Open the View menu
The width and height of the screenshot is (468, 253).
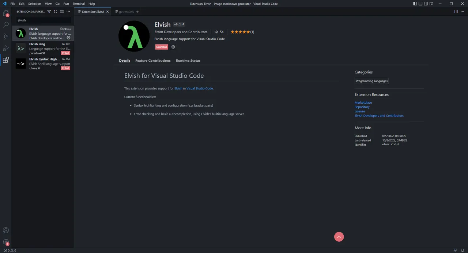click(48, 4)
